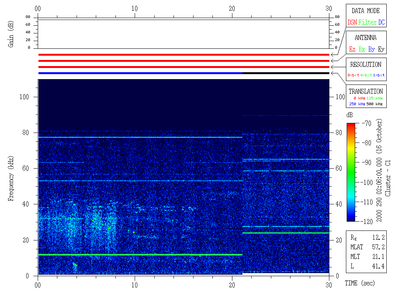The height and width of the screenshot is (295, 394).
Task: Click the green Bx antenna label
Action: [362, 49]
